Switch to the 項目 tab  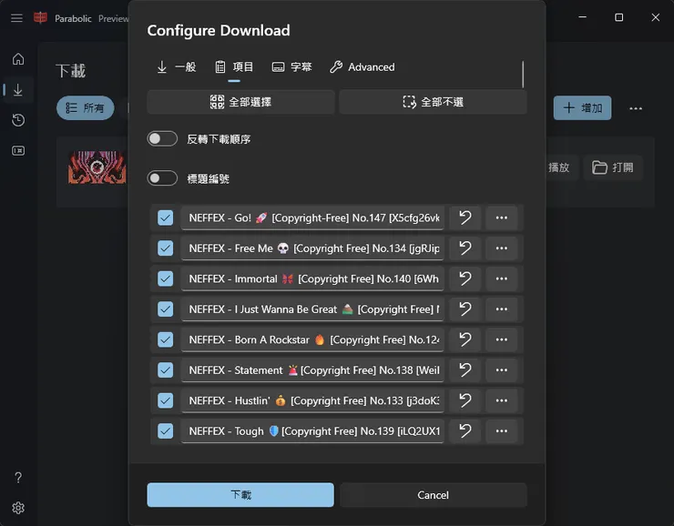click(x=234, y=67)
